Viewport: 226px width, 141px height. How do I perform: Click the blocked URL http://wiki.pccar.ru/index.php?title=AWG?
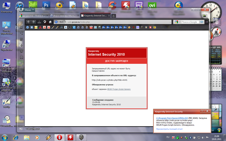tap(109, 80)
